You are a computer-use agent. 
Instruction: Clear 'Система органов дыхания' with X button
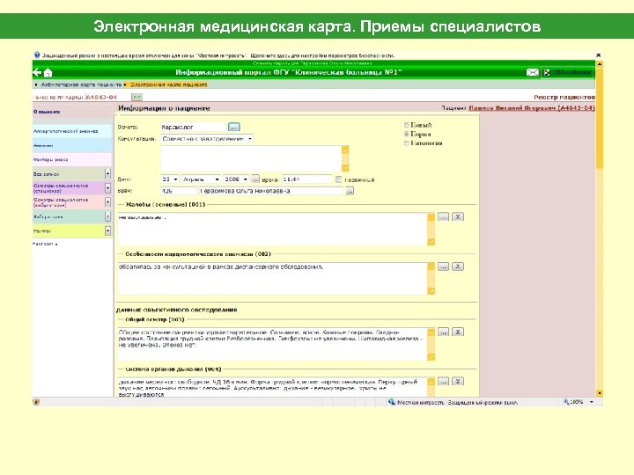[x=458, y=381]
